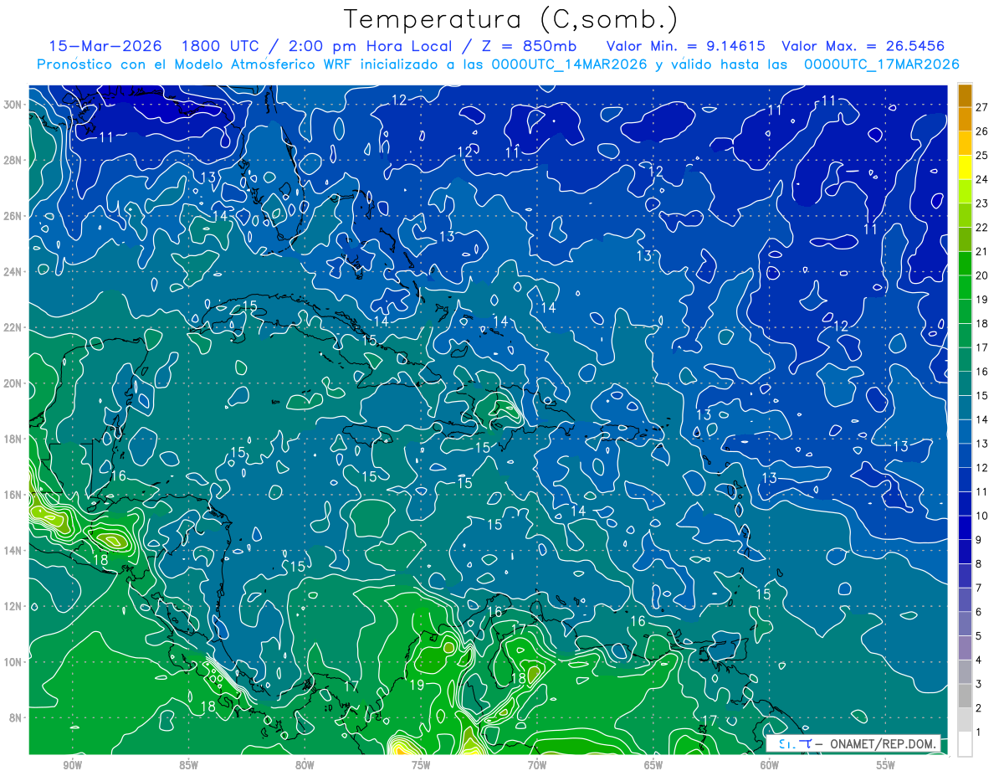Click the 75W longitude axis label
Viewport: 1004px width, 776px height.
421,765
